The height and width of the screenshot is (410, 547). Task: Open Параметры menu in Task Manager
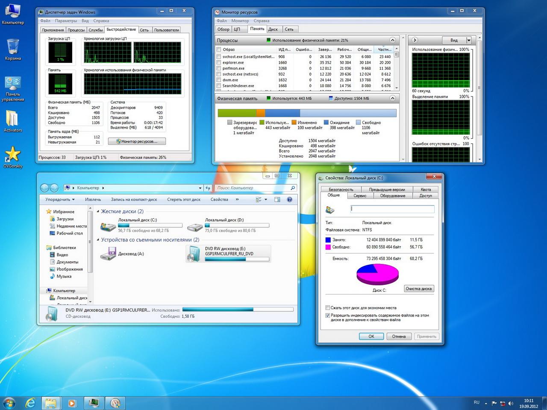click(x=66, y=20)
